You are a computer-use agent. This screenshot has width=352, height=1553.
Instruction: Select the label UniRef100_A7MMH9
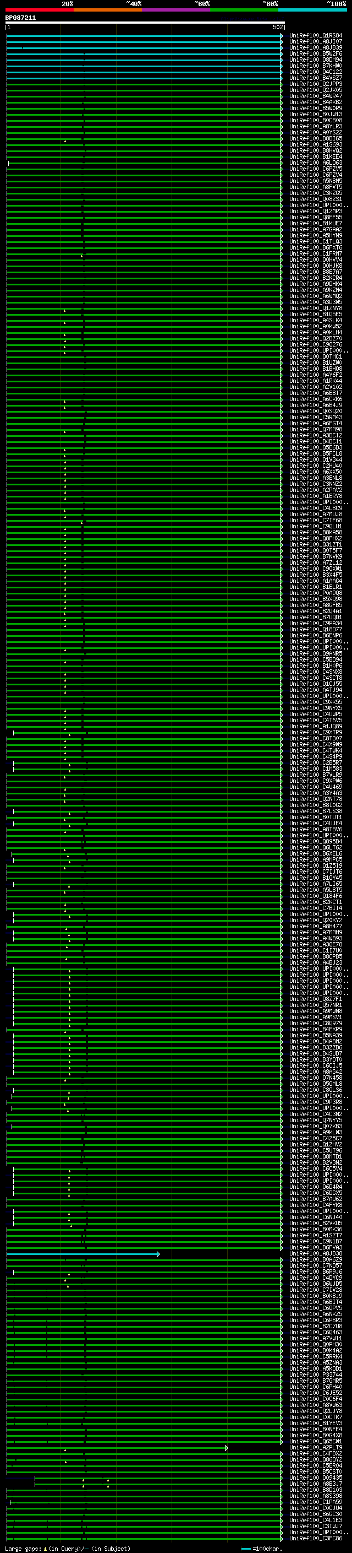click(x=316, y=932)
